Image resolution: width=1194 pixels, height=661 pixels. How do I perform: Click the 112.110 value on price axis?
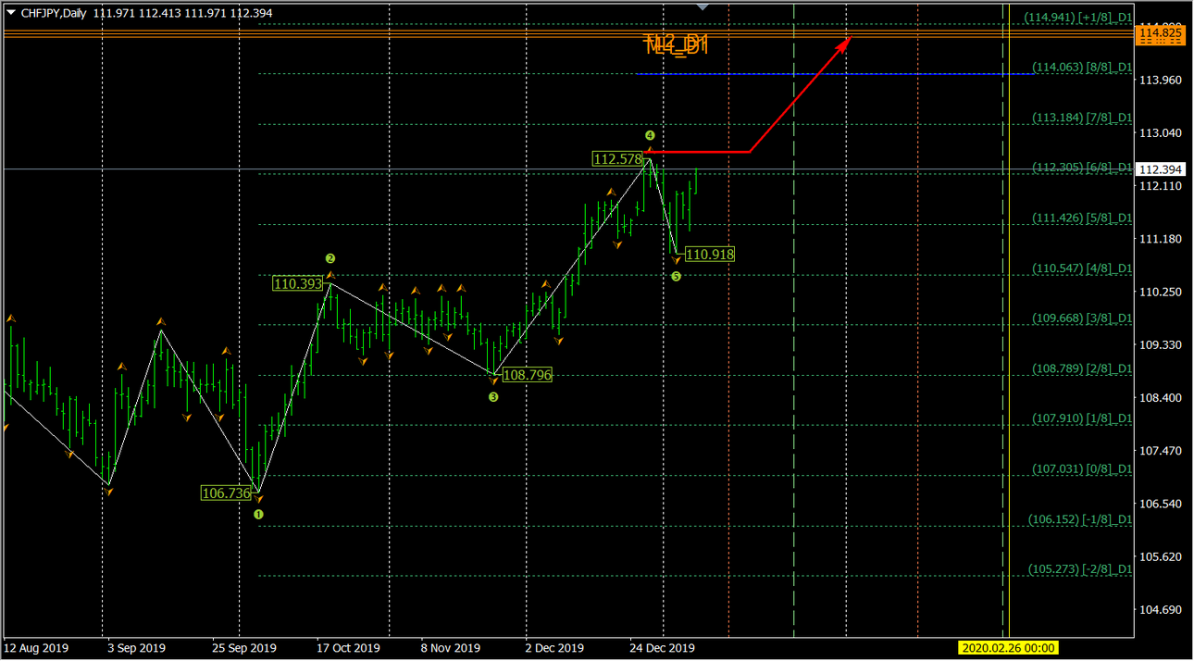1161,186
